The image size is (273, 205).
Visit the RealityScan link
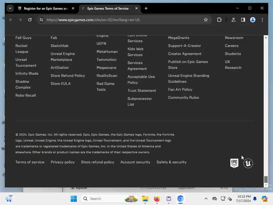point(107,76)
